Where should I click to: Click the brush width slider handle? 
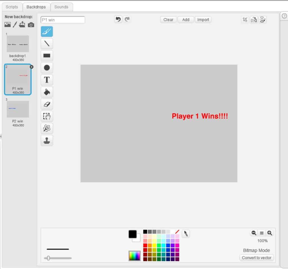click(48, 258)
